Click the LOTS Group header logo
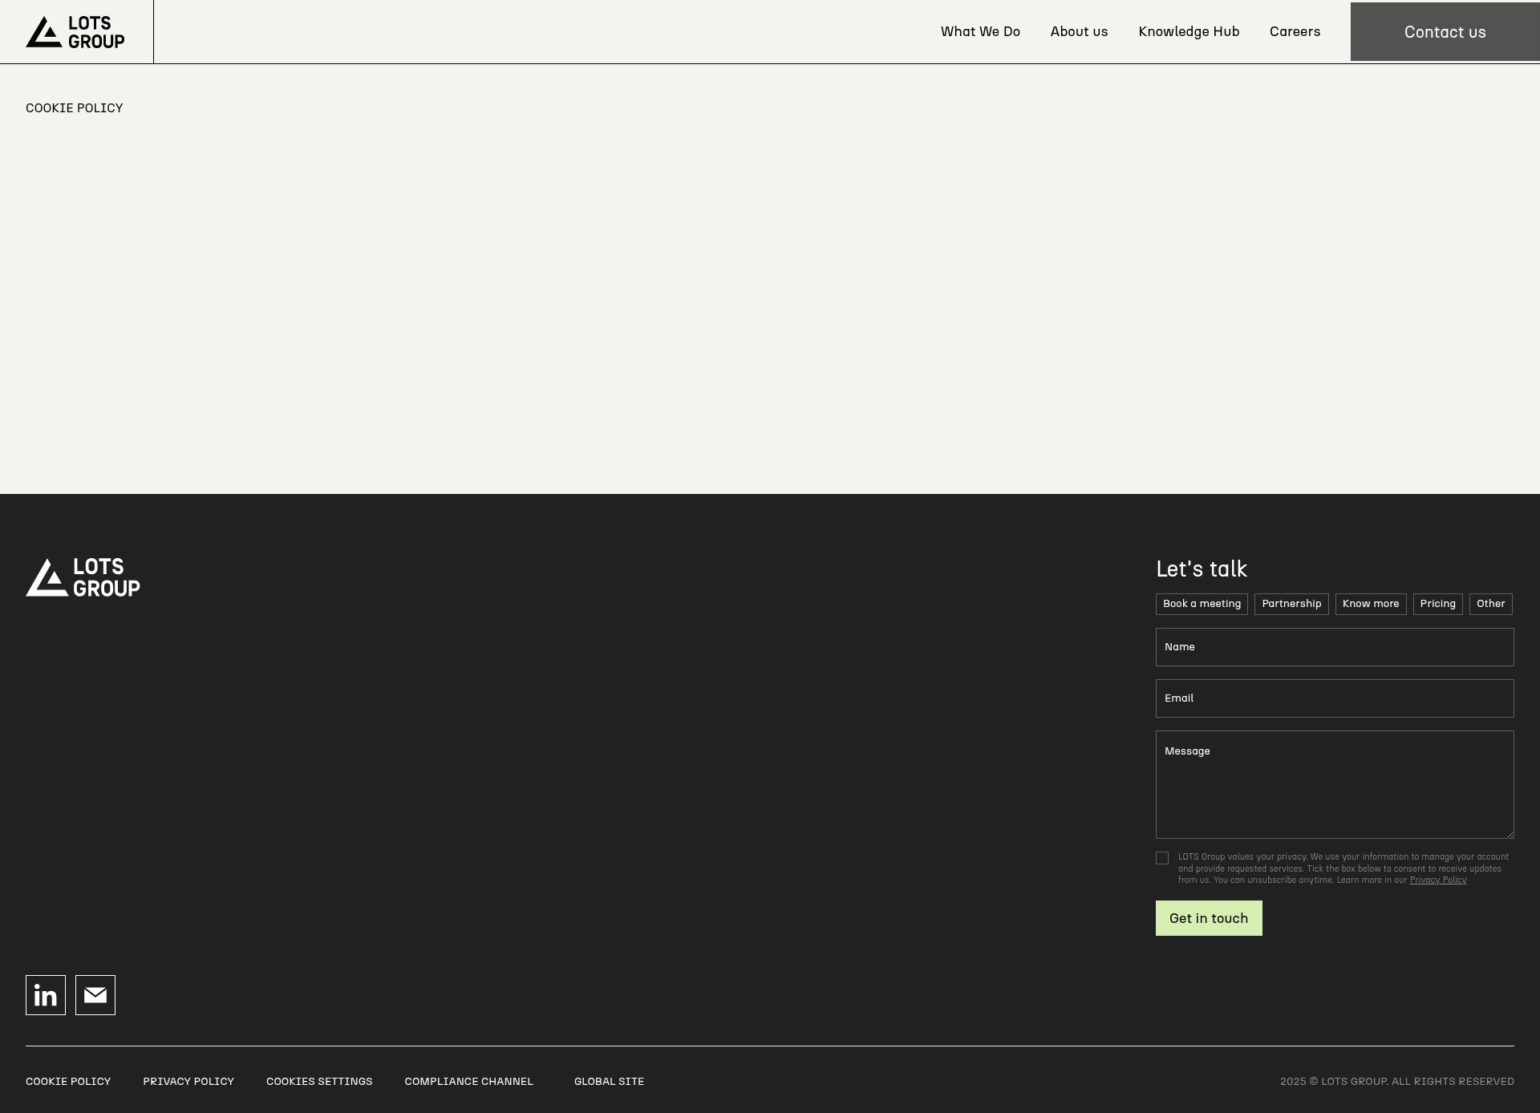Screen dimensions: 1540x1113 (x=75, y=32)
